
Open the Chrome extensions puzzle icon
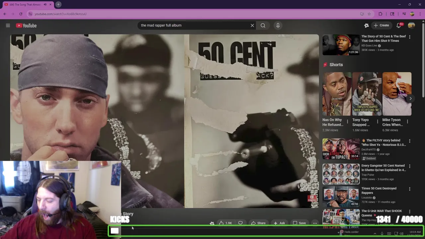click(381, 14)
